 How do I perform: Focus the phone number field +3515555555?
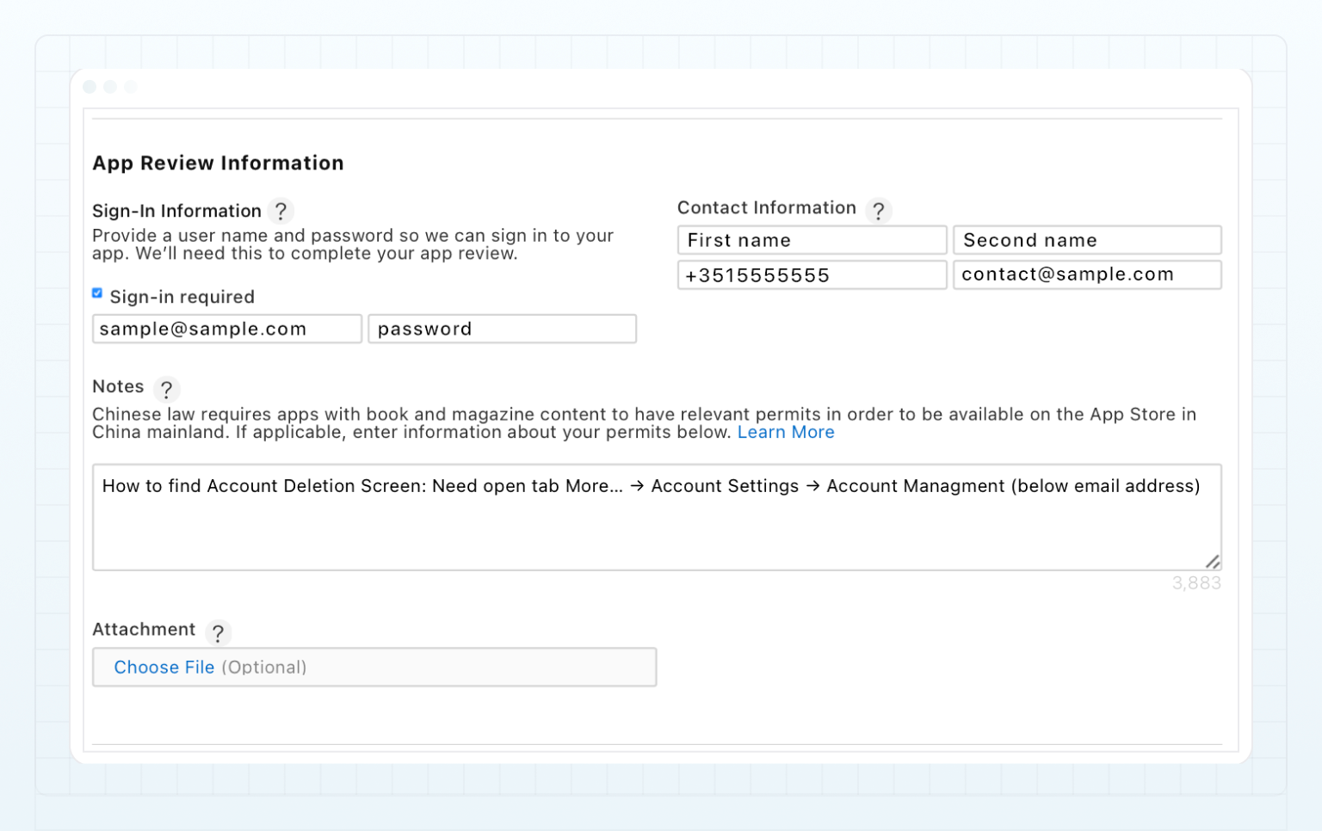[811, 275]
